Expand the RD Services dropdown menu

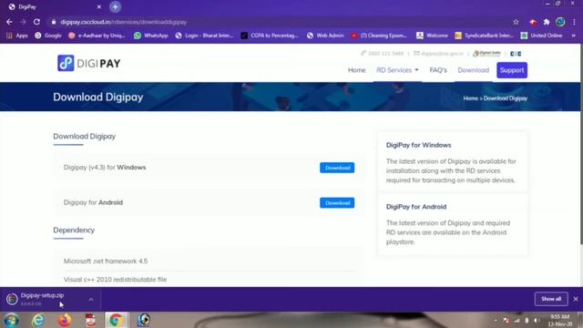(x=397, y=70)
